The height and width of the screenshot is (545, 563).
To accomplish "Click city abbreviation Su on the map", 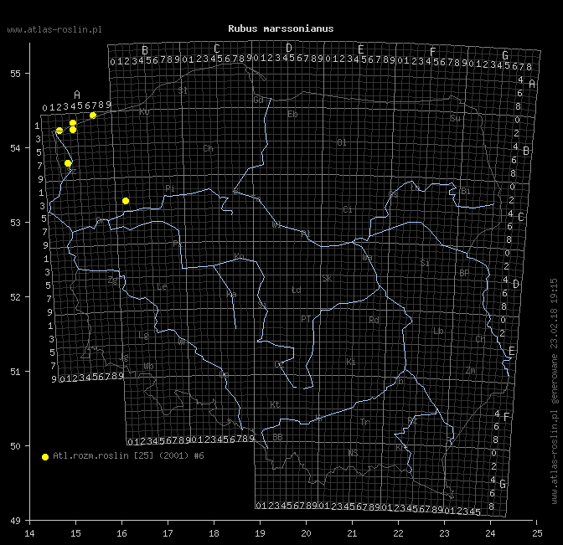I will pyautogui.click(x=455, y=118).
